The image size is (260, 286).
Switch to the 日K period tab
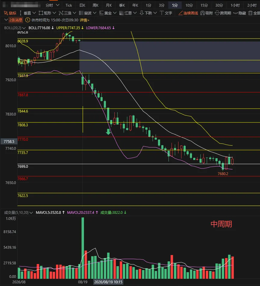pos(82,5)
